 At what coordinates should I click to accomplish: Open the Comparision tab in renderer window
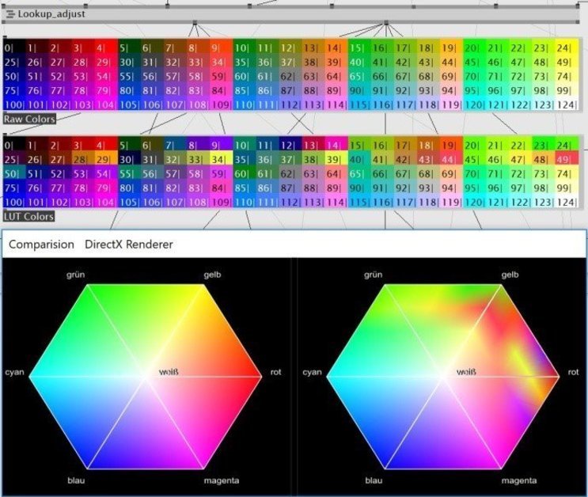tap(41, 245)
